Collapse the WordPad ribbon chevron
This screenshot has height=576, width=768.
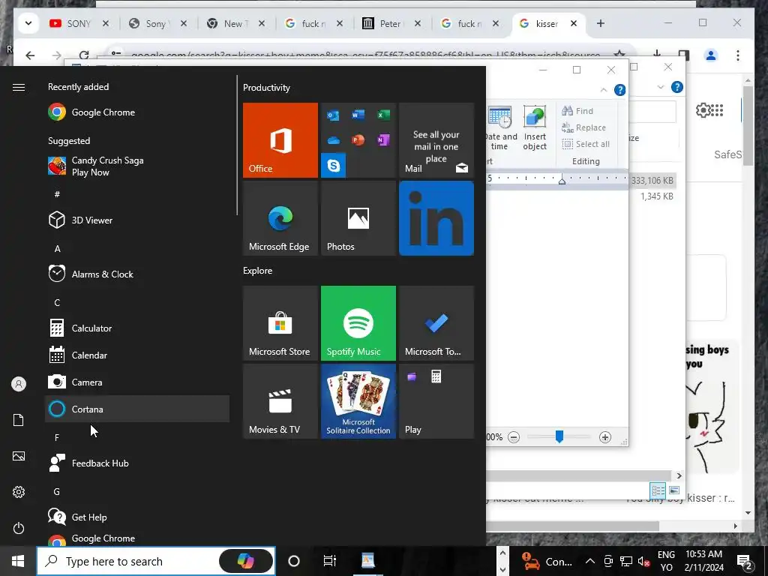point(604,90)
